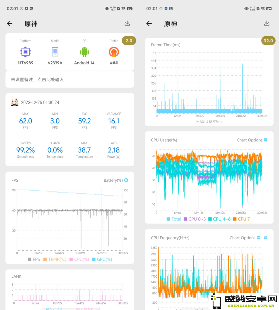This screenshot has width=279, height=310.
Task: Tap the MIN 3.0 FPS value
Action: [x=55, y=121]
